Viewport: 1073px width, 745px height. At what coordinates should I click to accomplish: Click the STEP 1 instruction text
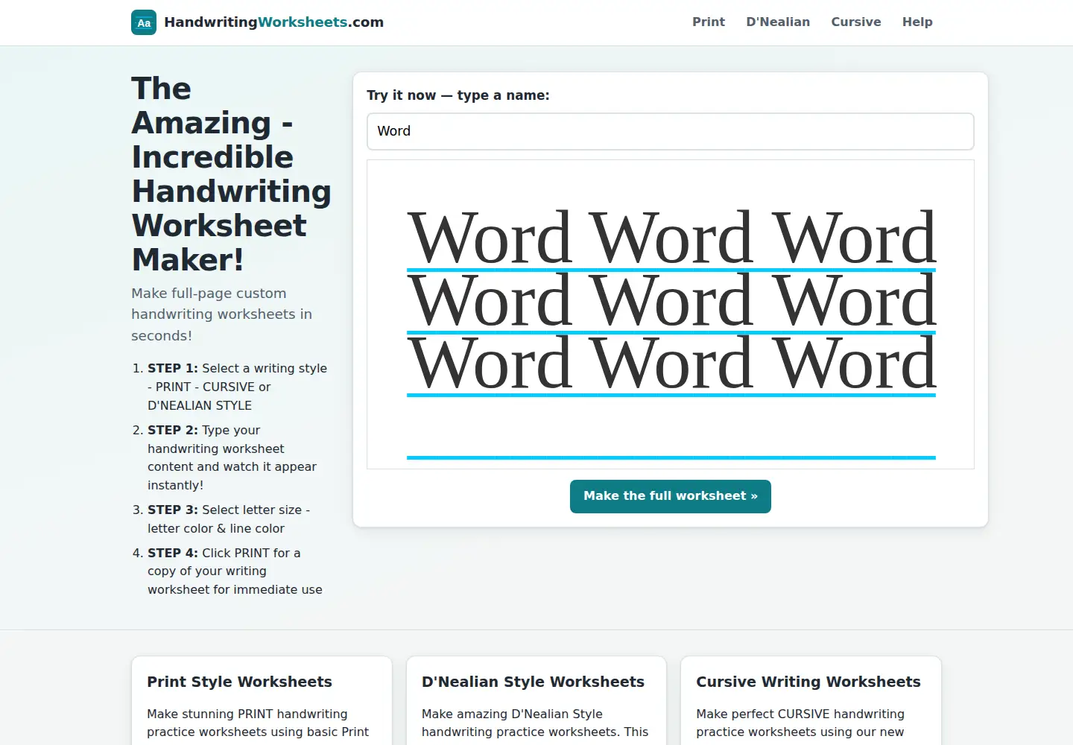[237, 387]
